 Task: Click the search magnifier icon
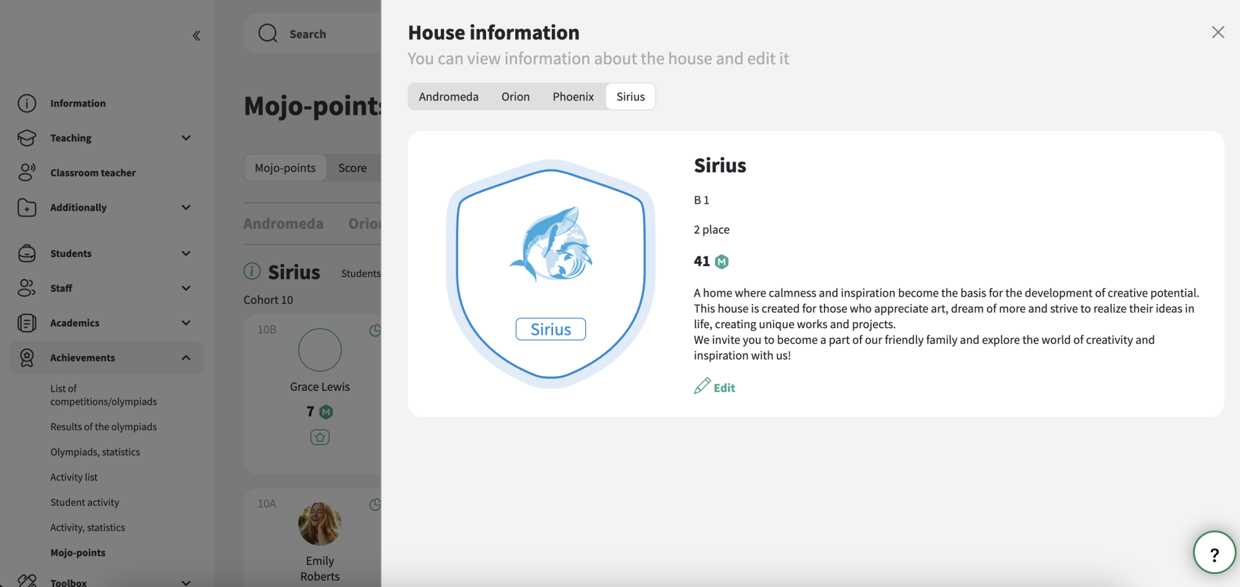point(268,33)
